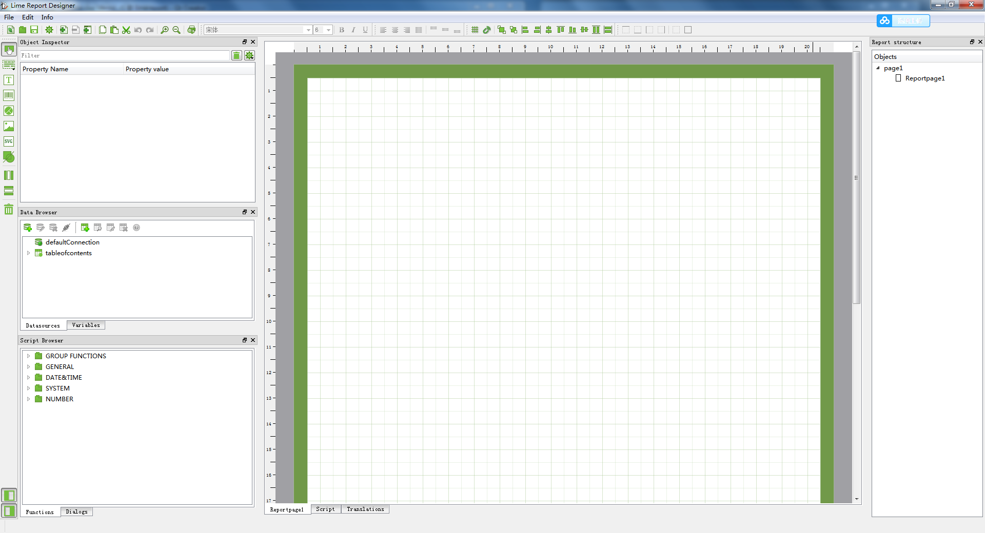Expand the DATE&TIME functions folder
Viewport: 985px width, 533px height.
pos(29,378)
